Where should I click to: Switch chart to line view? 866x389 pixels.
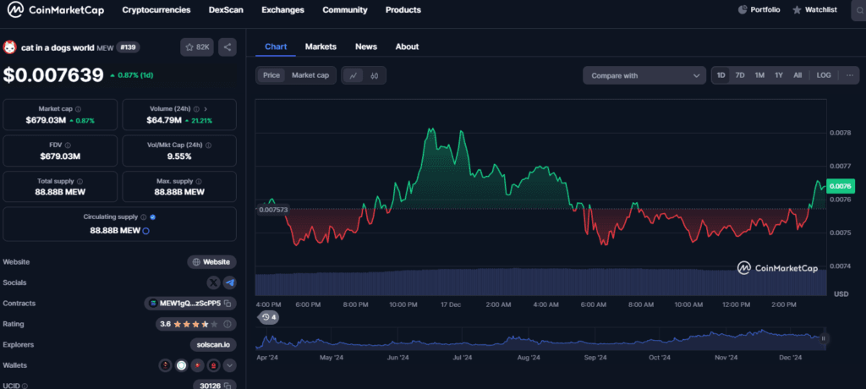pyautogui.click(x=353, y=76)
